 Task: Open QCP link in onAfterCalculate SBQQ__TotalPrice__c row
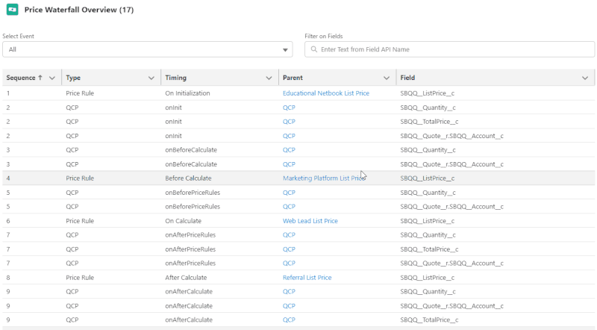tap(289, 320)
